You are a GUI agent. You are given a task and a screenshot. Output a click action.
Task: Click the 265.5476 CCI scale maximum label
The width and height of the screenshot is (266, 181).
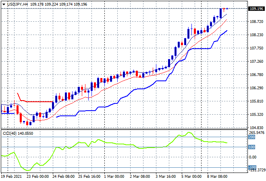pos(256,132)
